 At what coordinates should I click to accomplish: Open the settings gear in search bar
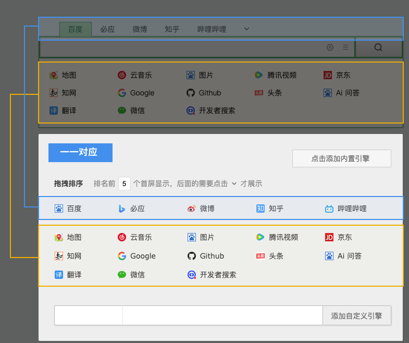(x=330, y=47)
